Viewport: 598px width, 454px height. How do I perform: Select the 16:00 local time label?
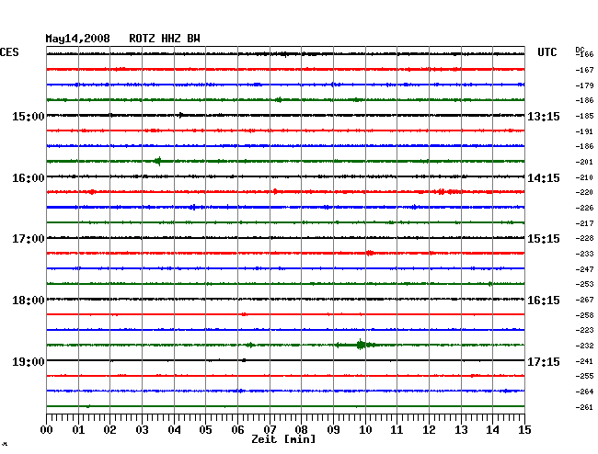click(29, 178)
